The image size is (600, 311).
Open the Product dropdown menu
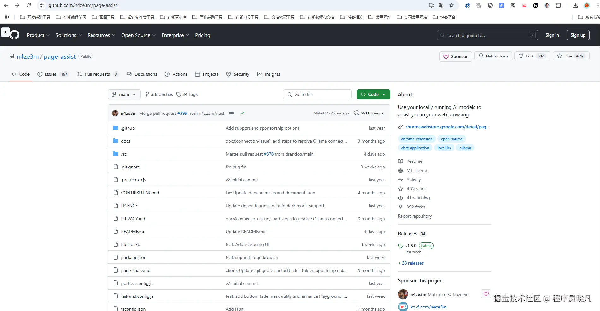(x=38, y=35)
